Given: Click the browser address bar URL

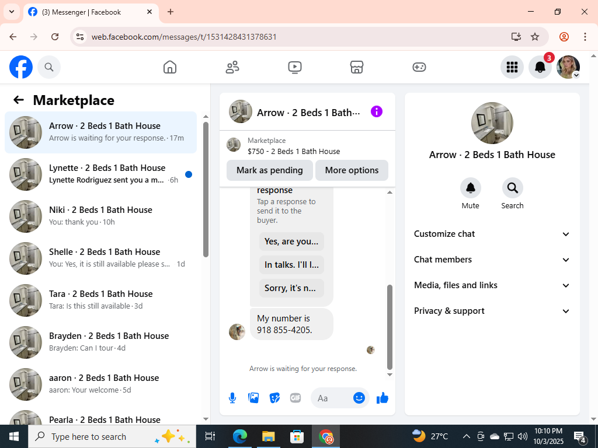Looking at the screenshot, I should point(184,37).
